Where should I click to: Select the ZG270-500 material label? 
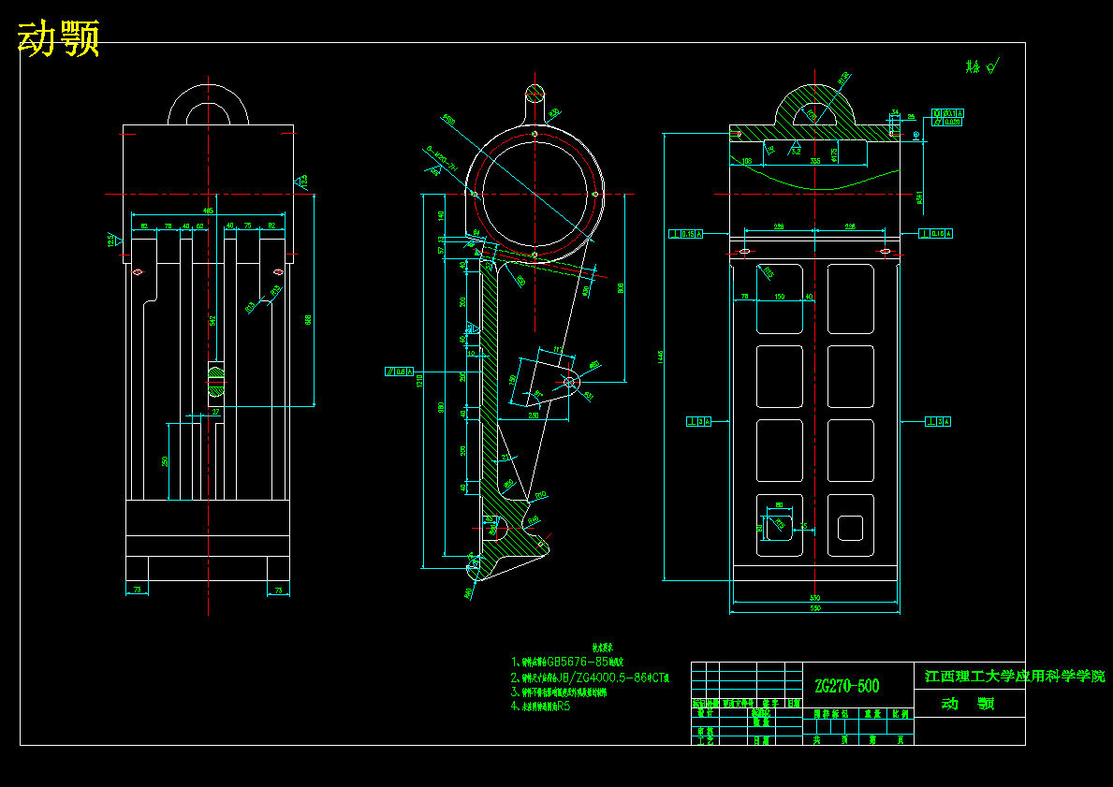point(847,686)
